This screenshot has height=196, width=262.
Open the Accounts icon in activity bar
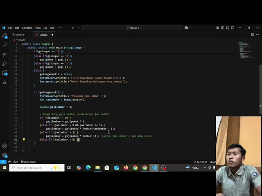tap(5, 146)
